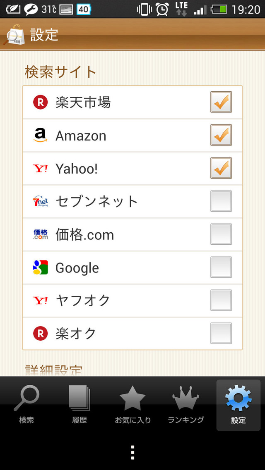This screenshot has height=470, width=265.
Task: Open the three-dot overflow menu
Action: [132, 453]
